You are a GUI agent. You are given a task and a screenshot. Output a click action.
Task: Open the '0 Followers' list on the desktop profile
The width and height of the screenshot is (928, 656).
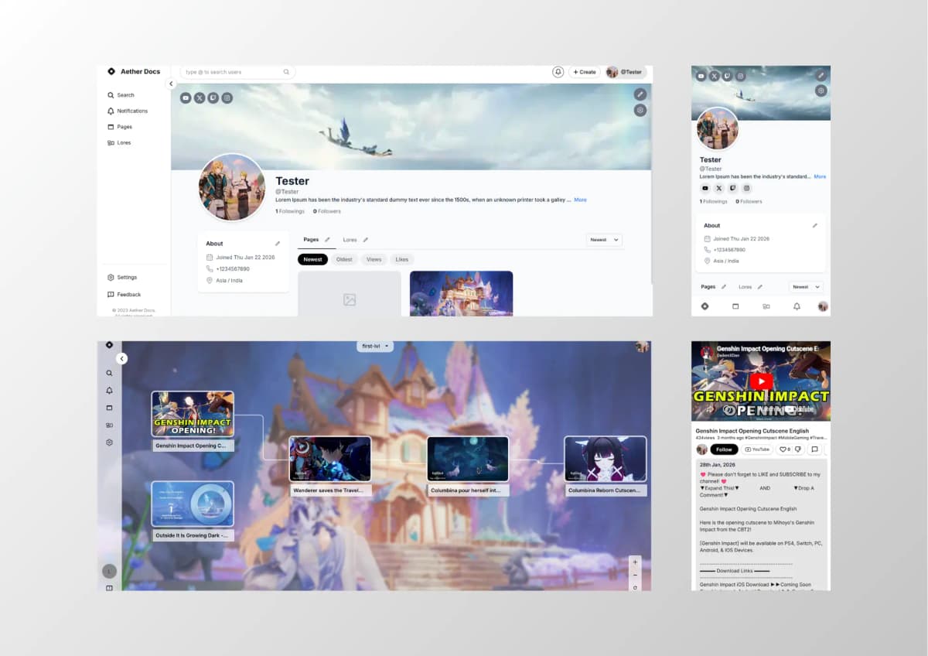click(x=327, y=211)
